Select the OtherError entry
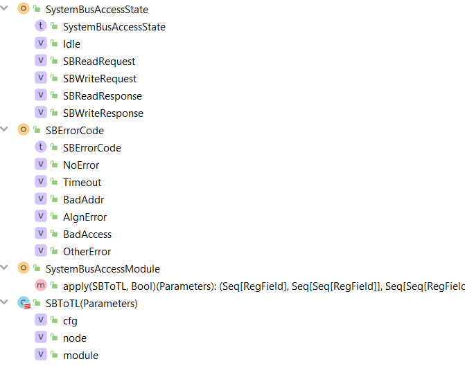Image resolution: width=465 pixels, height=368 pixels. [87, 252]
